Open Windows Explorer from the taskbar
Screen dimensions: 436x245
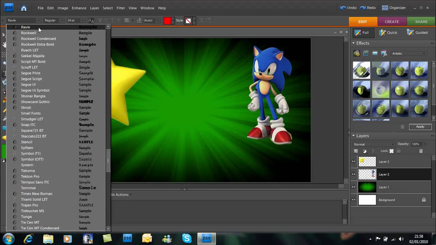(x=48, y=238)
